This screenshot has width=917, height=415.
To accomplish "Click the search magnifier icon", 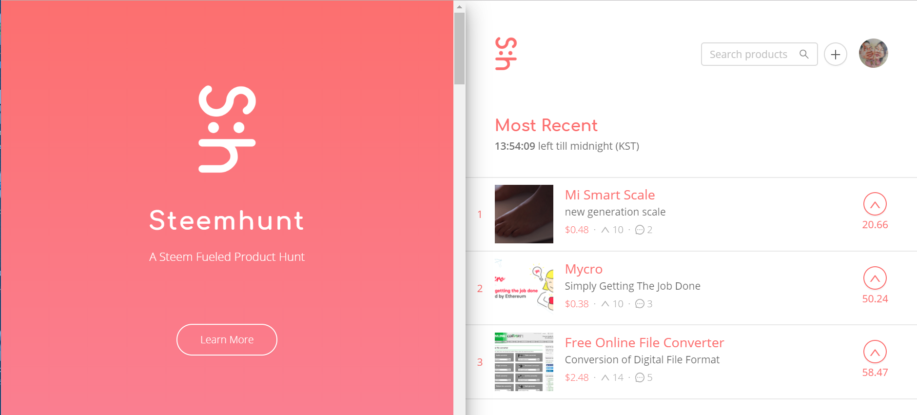I will click(804, 54).
